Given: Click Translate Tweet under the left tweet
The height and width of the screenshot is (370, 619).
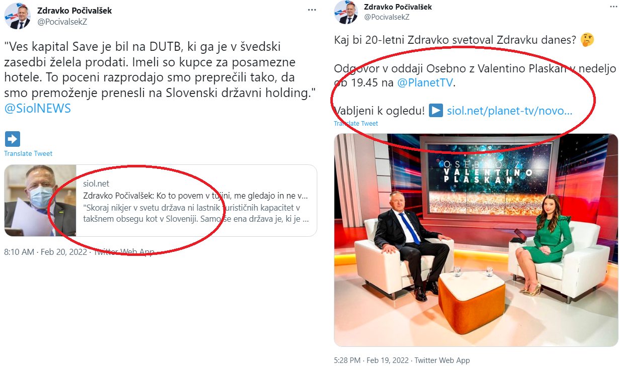Looking at the screenshot, I should click(x=28, y=154).
